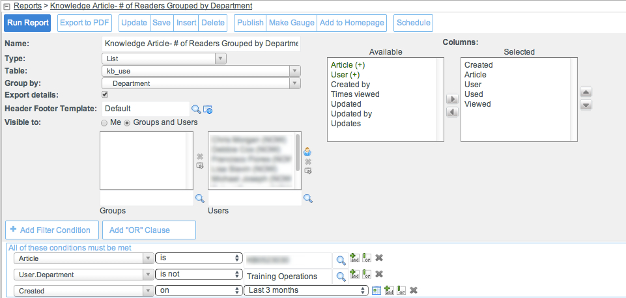Collapse the report form section toggle
Image resolution: width=626 pixels, height=298 pixels.
coord(7,7)
